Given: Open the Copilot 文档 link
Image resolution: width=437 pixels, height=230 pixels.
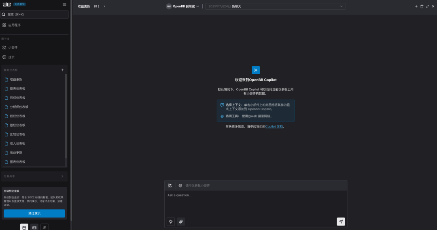Looking at the screenshot, I should (x=274, y=127).
